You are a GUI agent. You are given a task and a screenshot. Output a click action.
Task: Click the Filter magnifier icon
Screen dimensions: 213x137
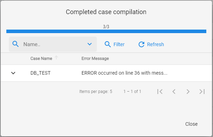click(108, 44)
